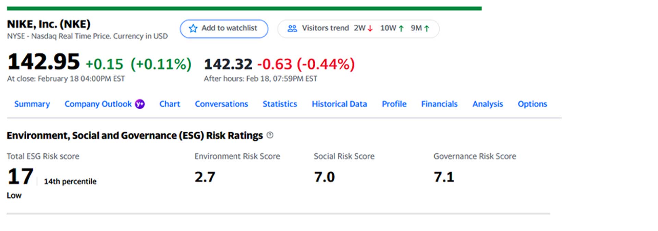Select the Statistics tab
This screenshot has height=231, width=658.
click(280, 104)
